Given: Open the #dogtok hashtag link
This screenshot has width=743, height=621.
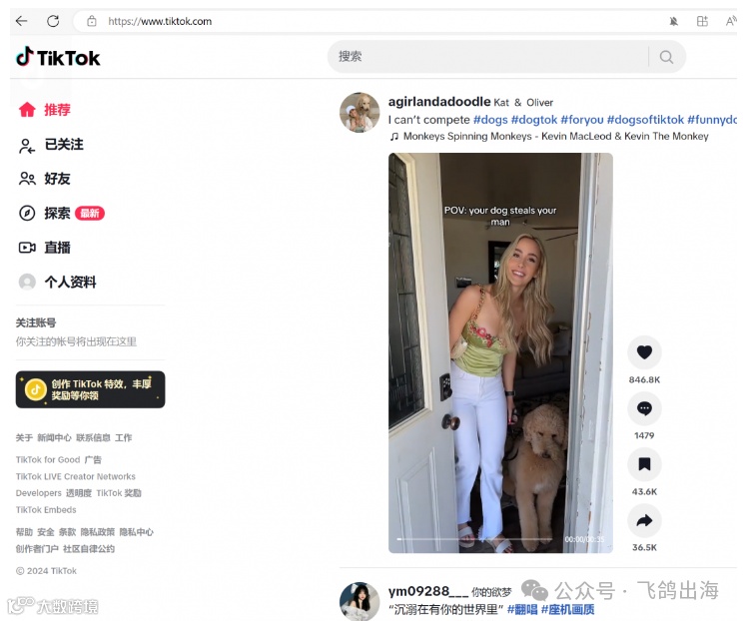Looking at the screenshot, I should tap(534, 120).
